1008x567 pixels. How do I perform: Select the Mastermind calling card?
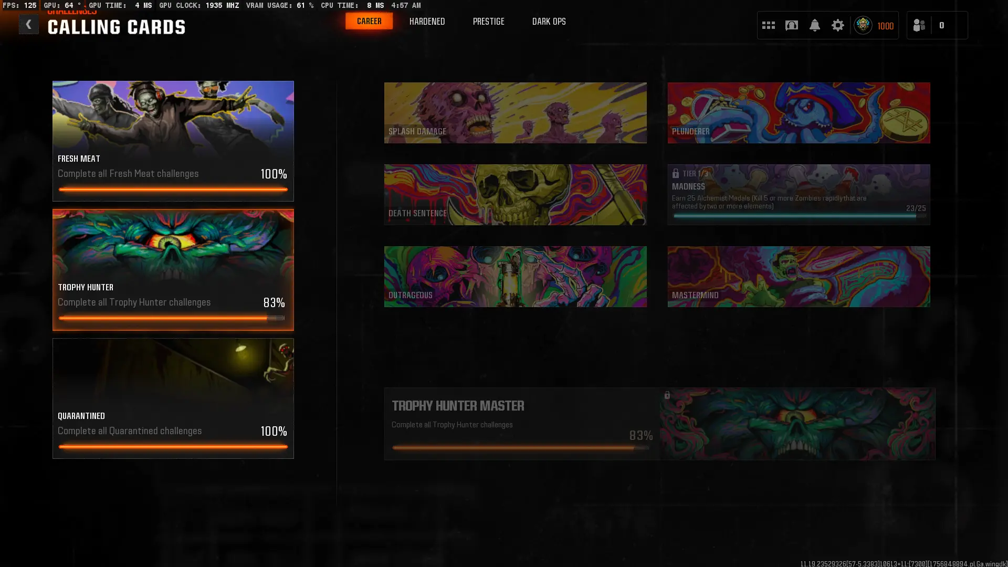click(x=799, y=276)
